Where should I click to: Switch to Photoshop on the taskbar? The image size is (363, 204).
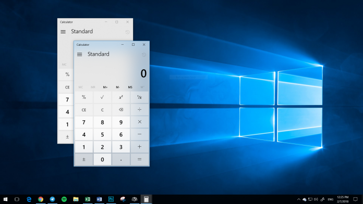(111, 199)
